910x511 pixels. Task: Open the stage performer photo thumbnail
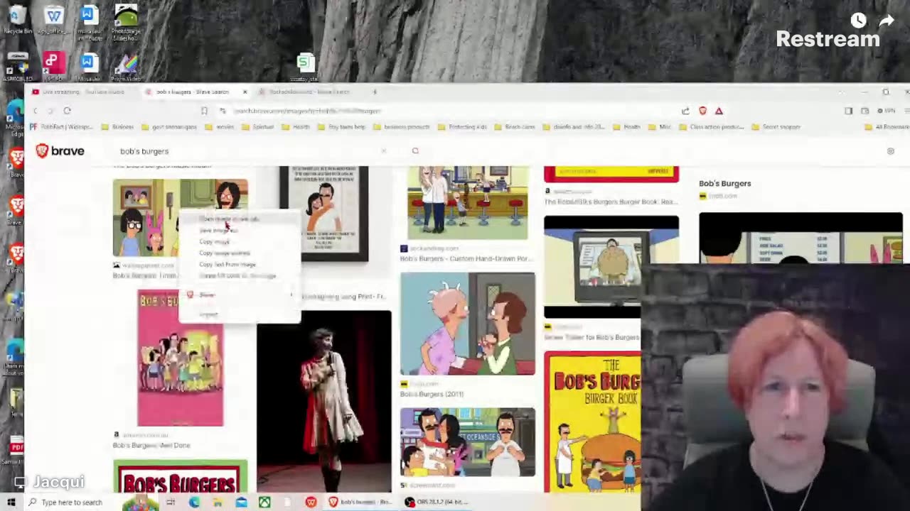point(324,401)
